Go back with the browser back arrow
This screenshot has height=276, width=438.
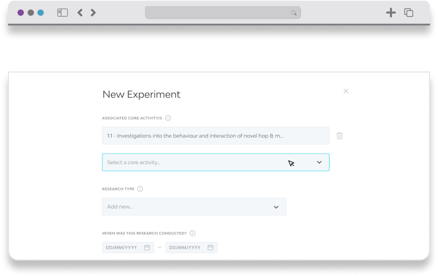[80, 12]
